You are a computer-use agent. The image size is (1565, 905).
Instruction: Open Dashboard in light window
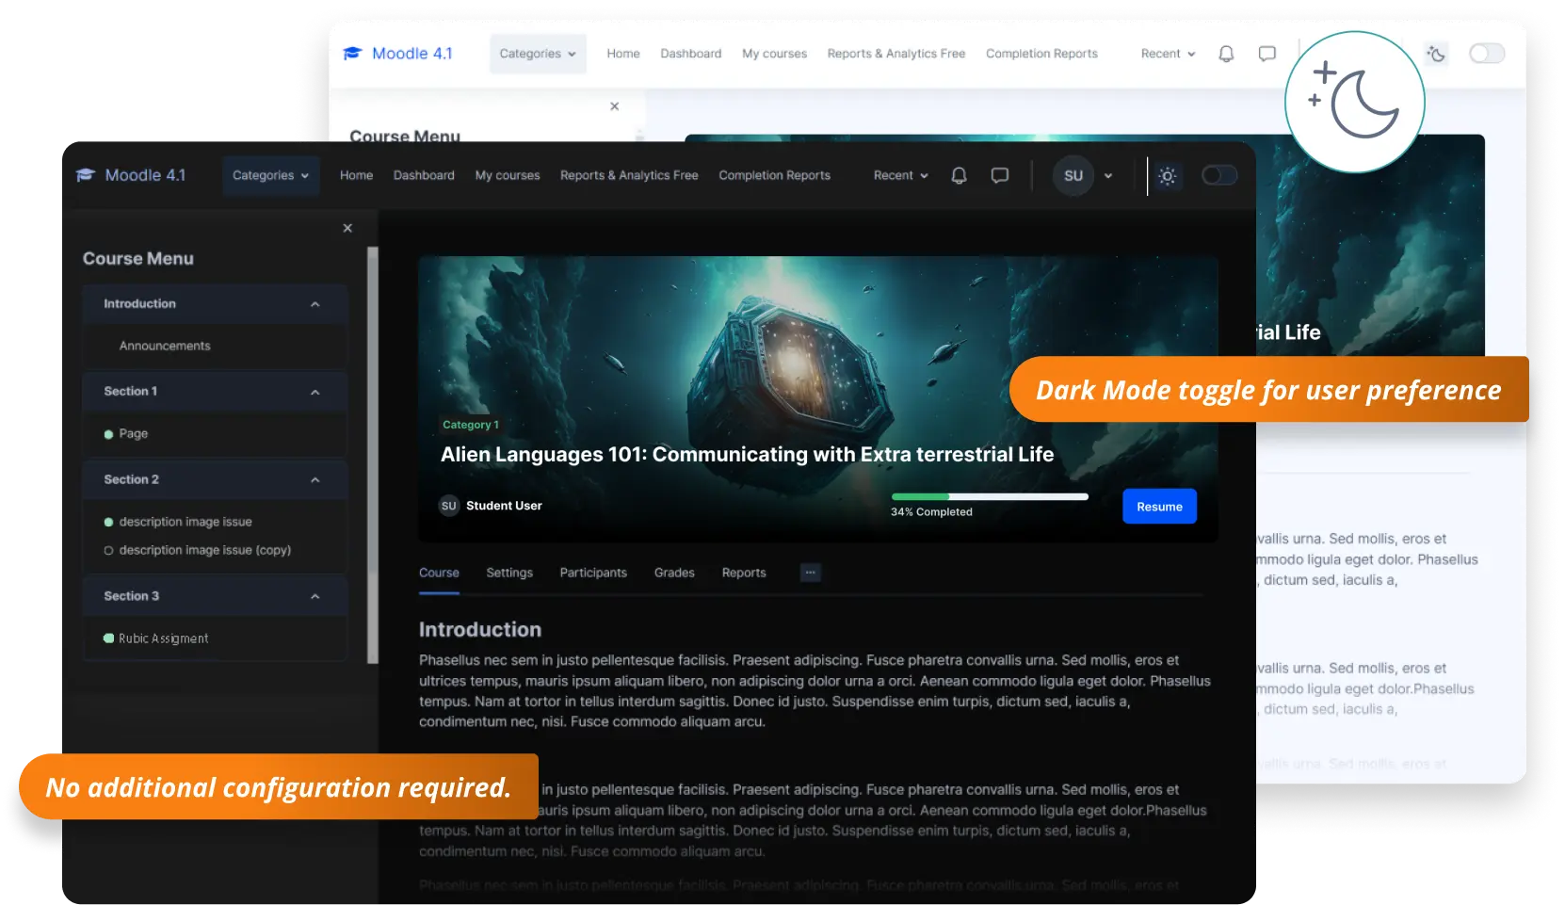pyautogui.click(x=691, y=54)
